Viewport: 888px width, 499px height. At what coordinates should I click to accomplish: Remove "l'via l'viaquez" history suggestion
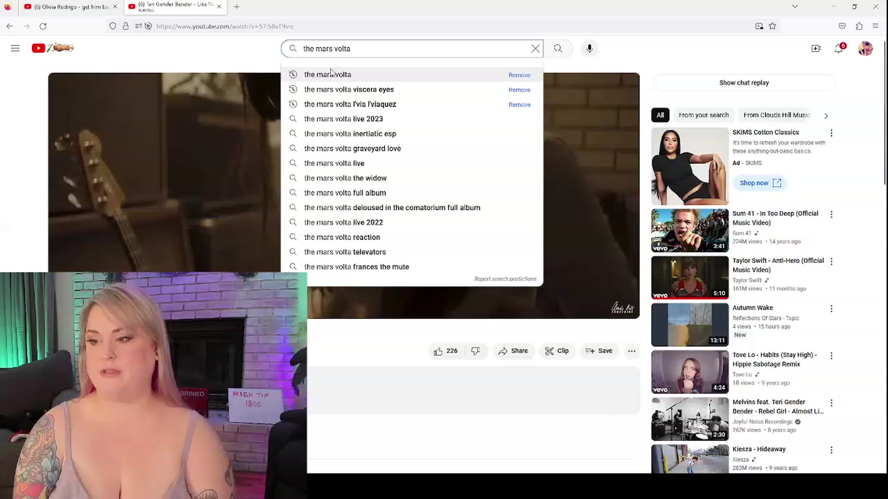[x=519, y=104]
